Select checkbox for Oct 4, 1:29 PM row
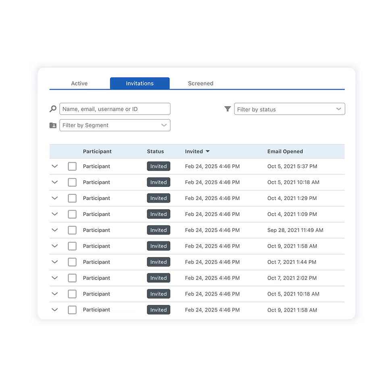The image size is (391, 389). [x=72, y=198]
